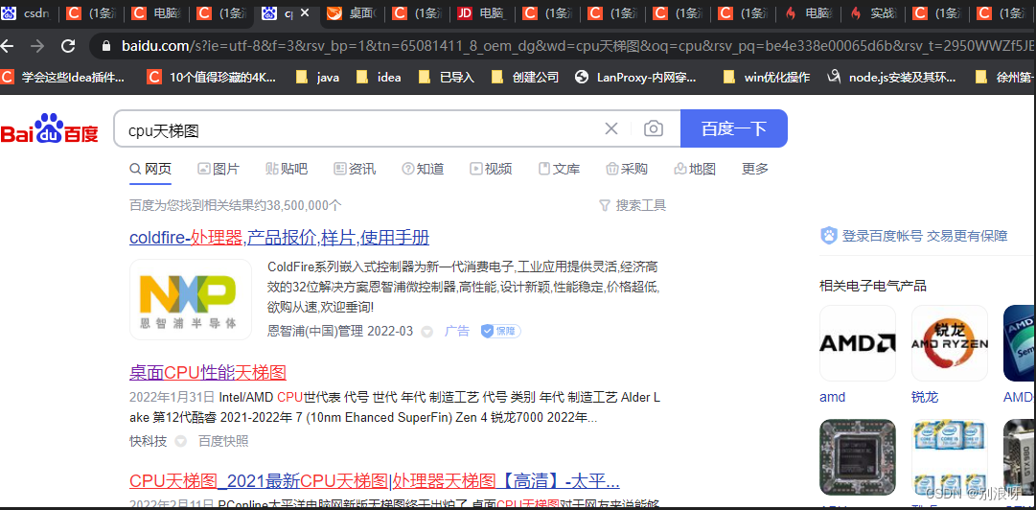Open the CPU天梯图_2021最新CPU天梯图 result

click(x=375, y=480)
